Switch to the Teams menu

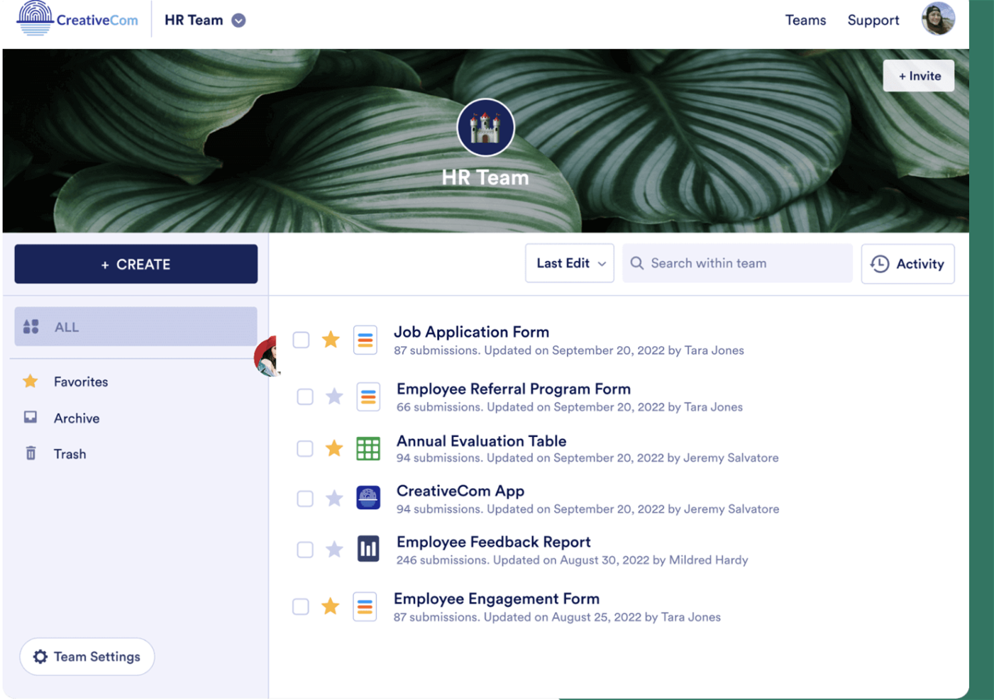pos(805,20)
